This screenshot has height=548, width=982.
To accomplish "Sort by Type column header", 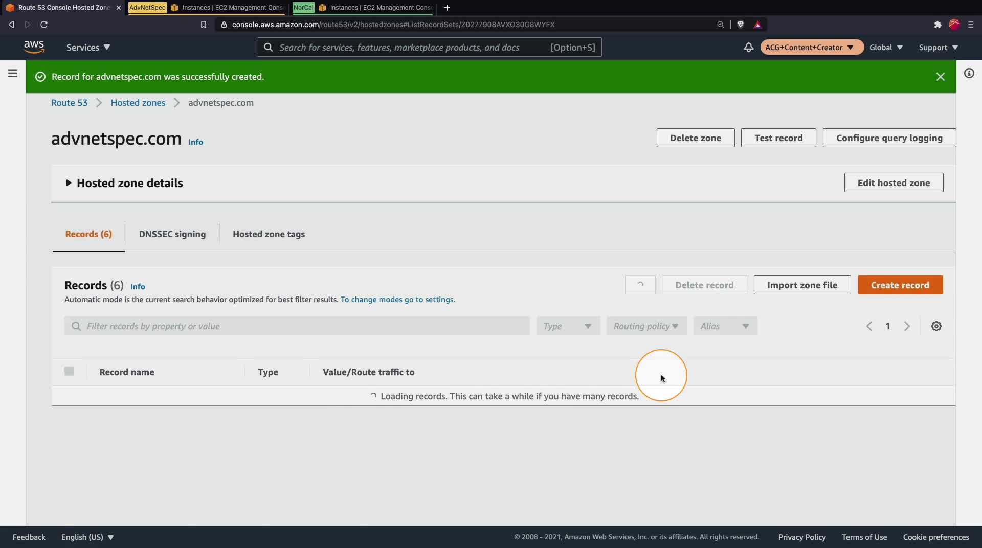I will pyautogui.click(x=268, y=372).
